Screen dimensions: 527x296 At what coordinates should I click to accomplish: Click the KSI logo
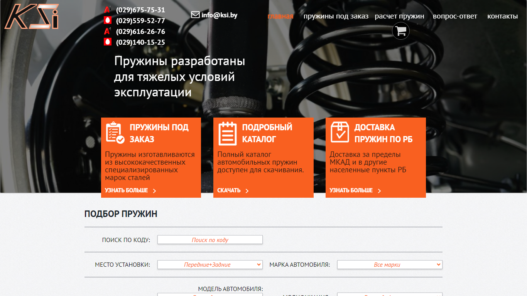[x=32, y=17]
